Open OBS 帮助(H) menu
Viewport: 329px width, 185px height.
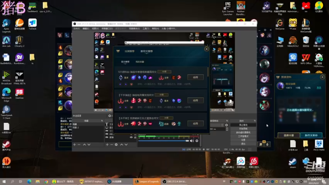point(155,28)
